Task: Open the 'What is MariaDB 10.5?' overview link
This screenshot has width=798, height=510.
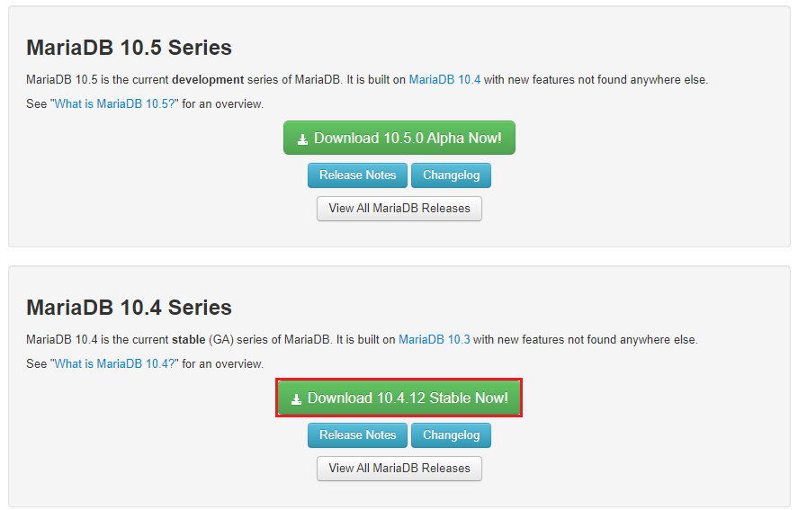Action: coord(117,104)
